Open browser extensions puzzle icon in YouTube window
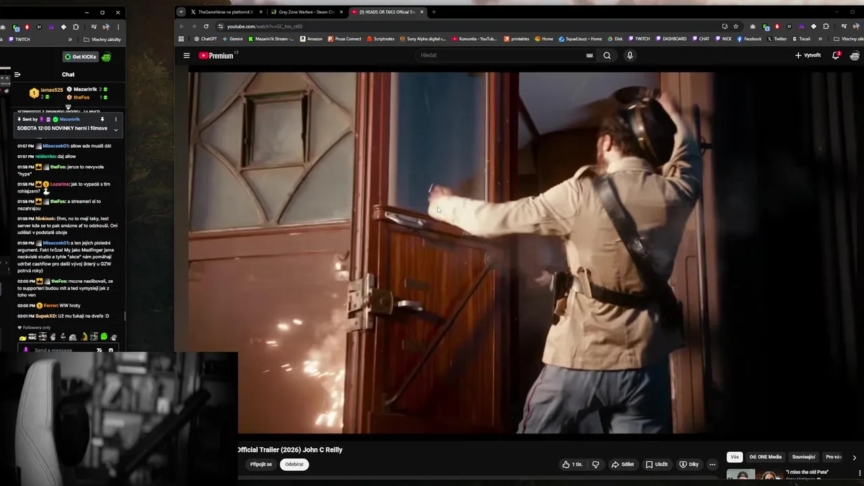The height and width of the screenshot is (486, 864). [x=826, y=26]
